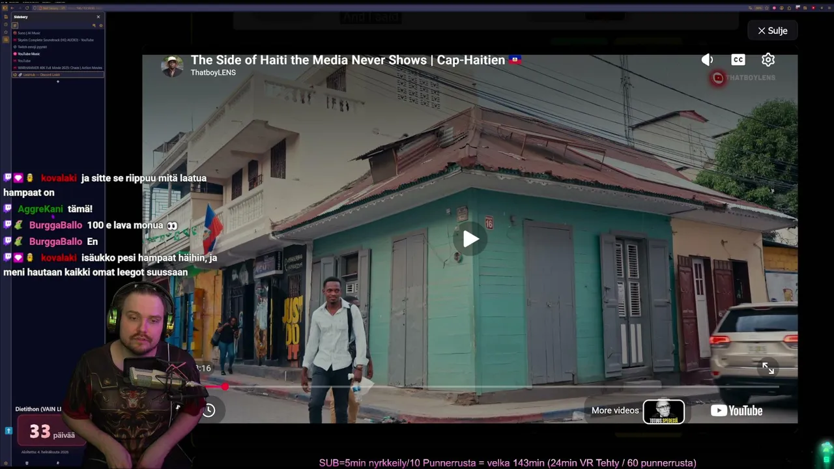The image size is (834, 469).
Task: Click the Watch Later clock icon
Action: (208, 410)
